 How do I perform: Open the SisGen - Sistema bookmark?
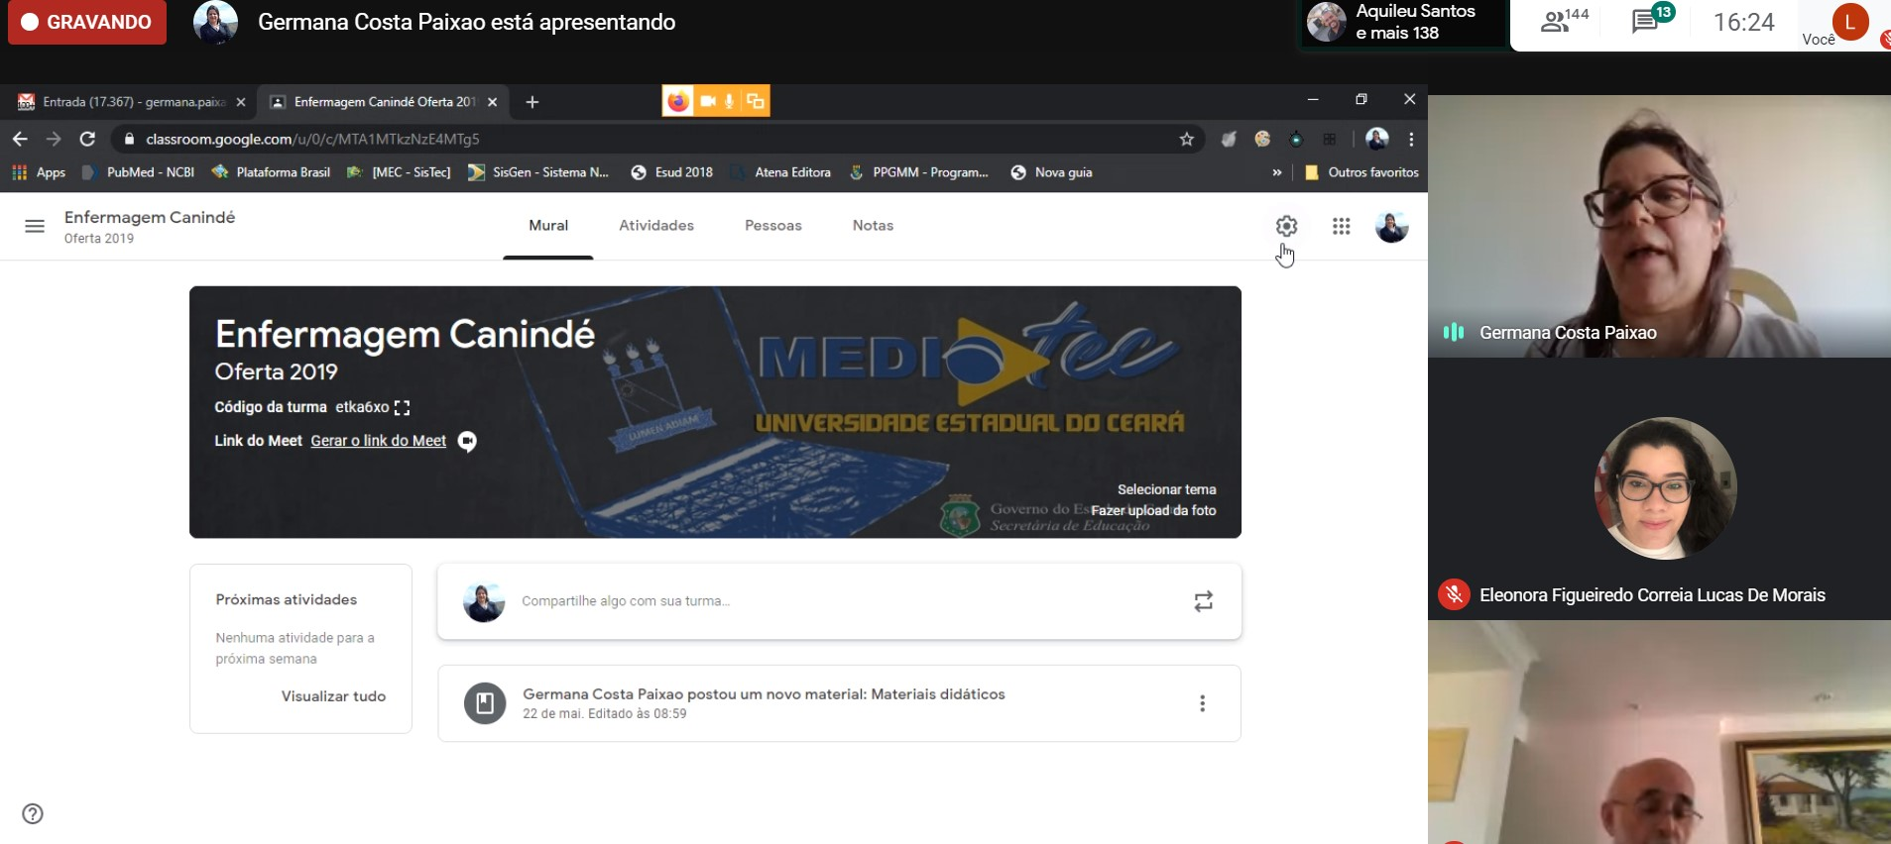point(538,172)
